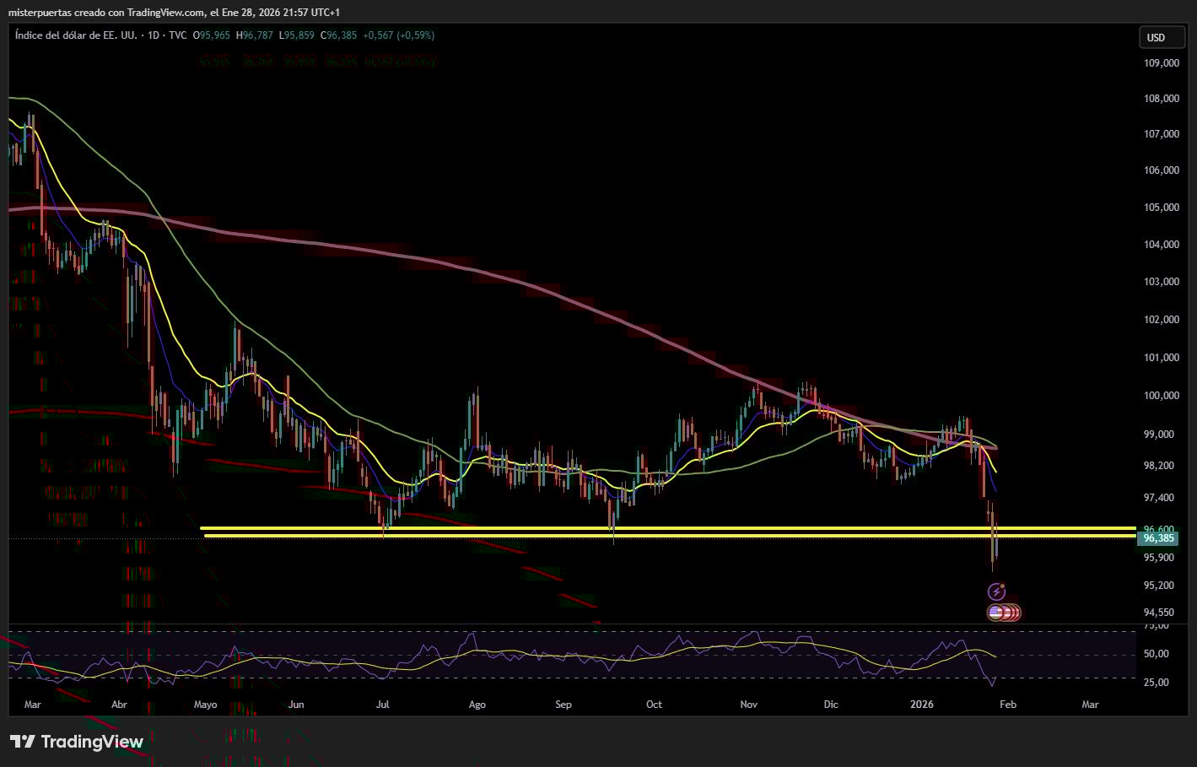Click the 50,00 RSI scale label
Screen dimensions: 1197x767
tap(1156, 654)
